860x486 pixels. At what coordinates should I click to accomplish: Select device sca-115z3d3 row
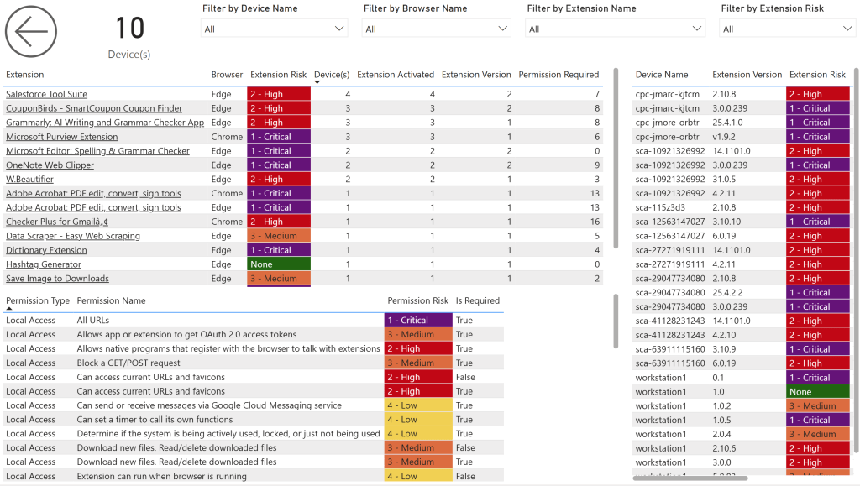[x=741, y=207]
